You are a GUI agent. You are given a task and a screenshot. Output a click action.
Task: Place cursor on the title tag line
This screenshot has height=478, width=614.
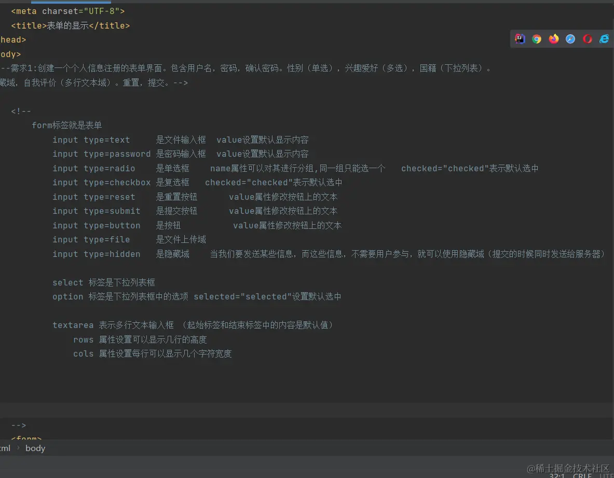[70, 25]
